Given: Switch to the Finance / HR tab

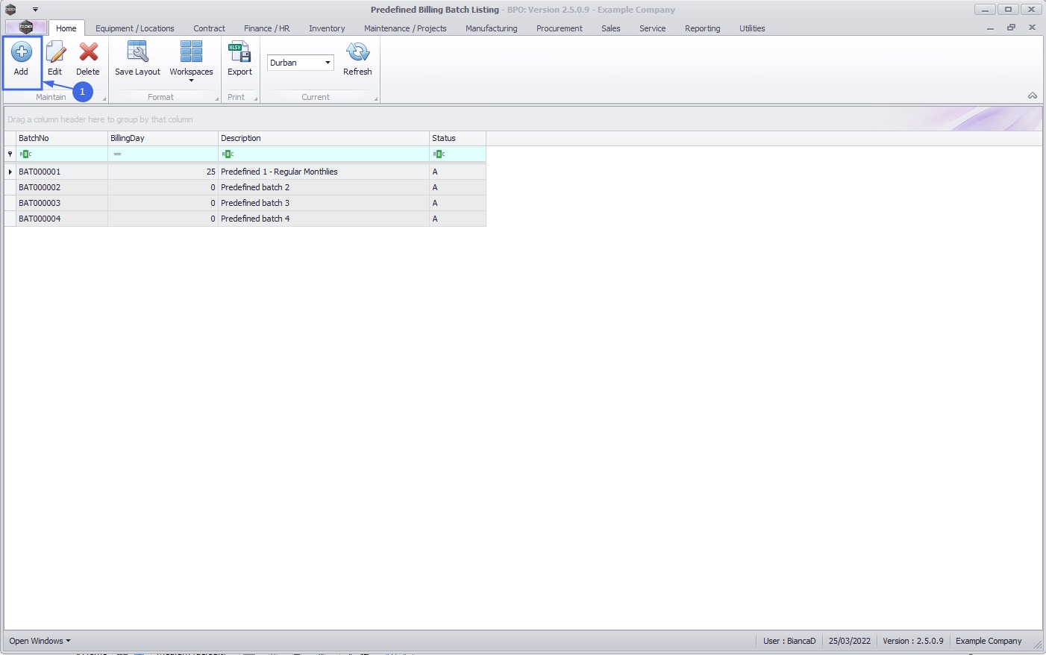Looking at the screenshot, I should [x=266, y=28].
